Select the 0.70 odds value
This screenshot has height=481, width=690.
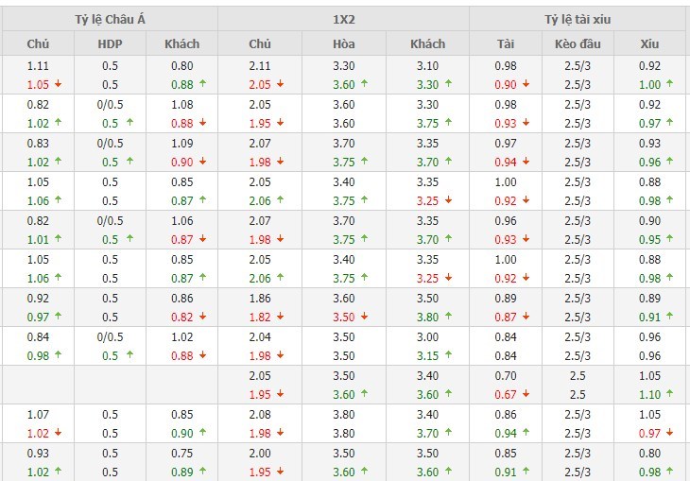(x=506, y=376)
